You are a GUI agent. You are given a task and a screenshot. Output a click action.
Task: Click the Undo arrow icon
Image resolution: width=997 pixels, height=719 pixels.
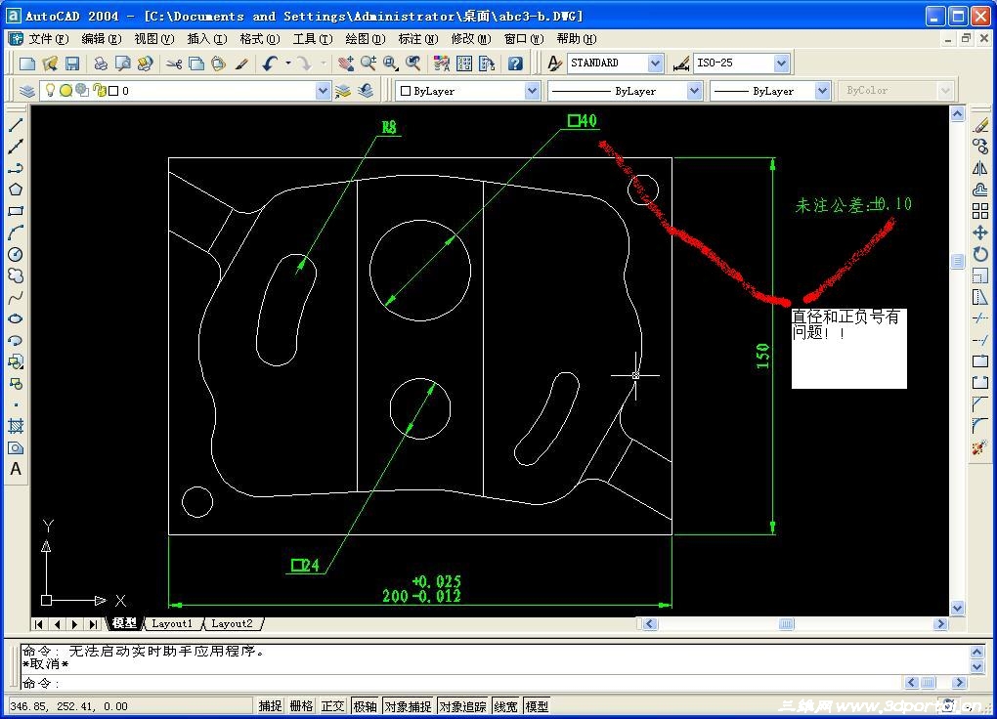click(x=270, y=63)
